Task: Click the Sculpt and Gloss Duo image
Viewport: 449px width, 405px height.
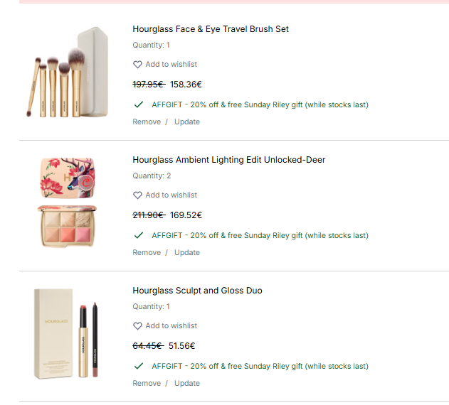Action: (69, 333)
